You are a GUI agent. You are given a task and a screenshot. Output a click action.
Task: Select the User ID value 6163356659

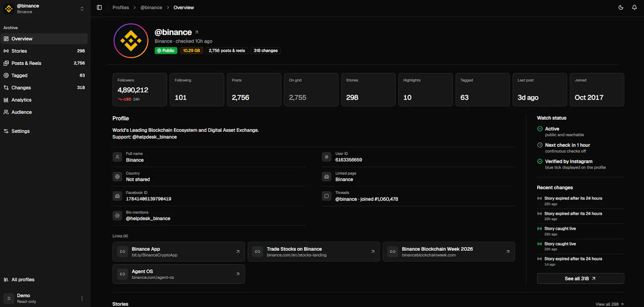point(349,160)
